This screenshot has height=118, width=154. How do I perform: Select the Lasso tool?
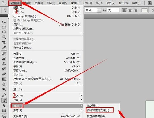[4, 32]
